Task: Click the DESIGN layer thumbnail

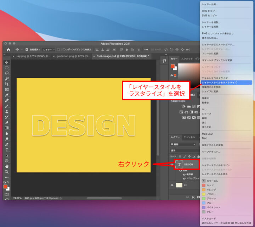Action: click(x=179, y=165)
